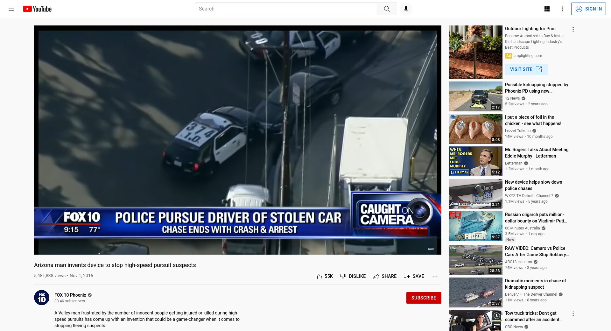
Task: Play Dramatic moments chase thumbnail
Action: coord(476,292)
